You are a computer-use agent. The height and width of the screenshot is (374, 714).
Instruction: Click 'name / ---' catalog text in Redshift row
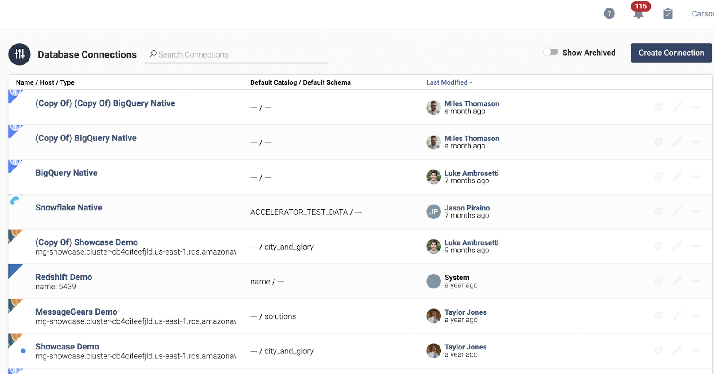(x=267, y=282)
